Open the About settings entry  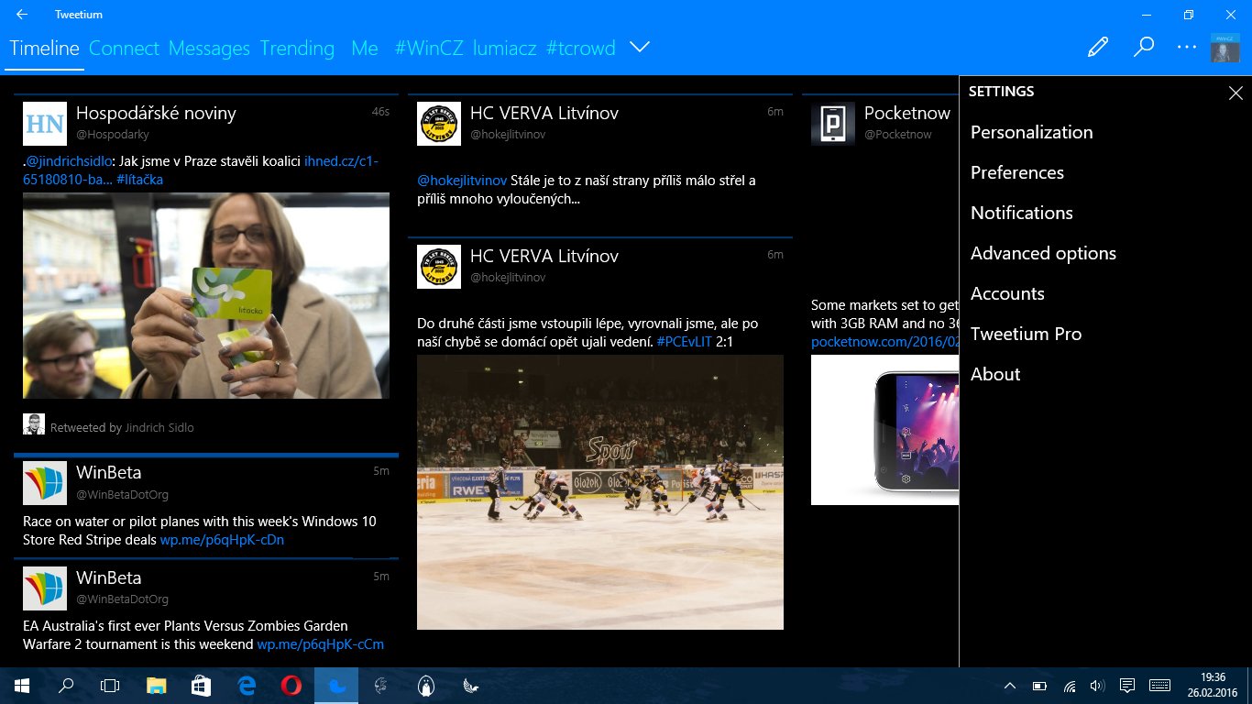point(995,374)
